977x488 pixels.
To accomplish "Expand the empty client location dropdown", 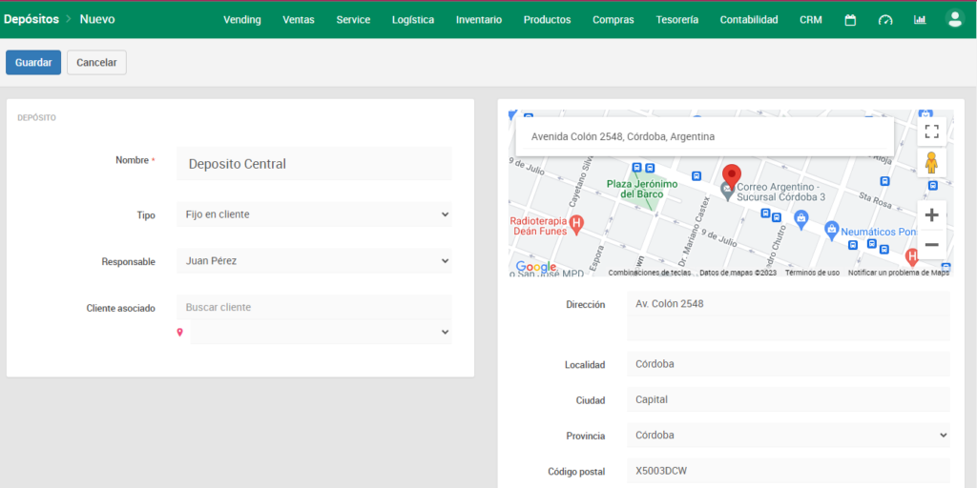I will coord(321,333).
